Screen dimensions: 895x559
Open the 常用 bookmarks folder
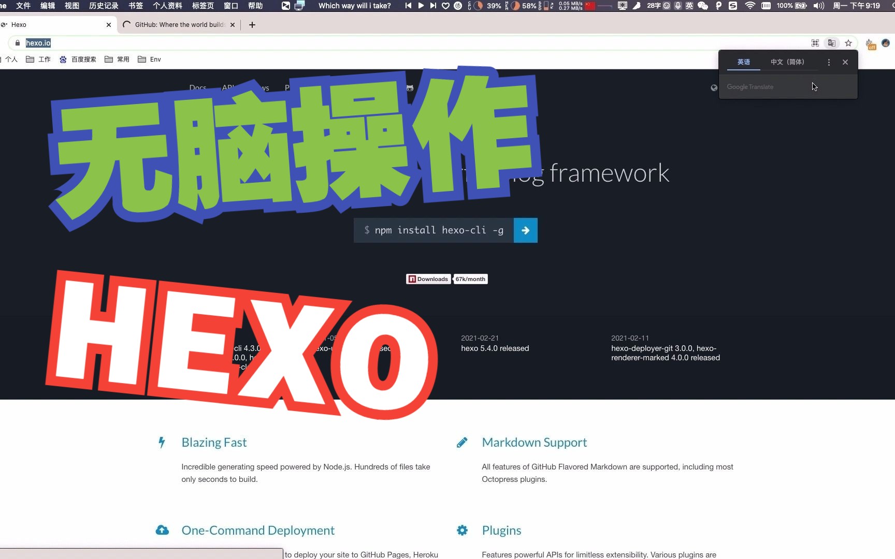point(117,60)
